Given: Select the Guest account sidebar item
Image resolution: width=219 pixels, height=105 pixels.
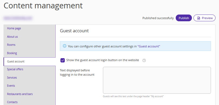Looking at the screenshot, I should coord(30,61).
